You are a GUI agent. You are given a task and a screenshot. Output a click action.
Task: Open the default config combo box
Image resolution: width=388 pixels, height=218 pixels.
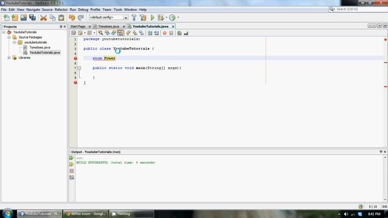(x=109, y=18)
